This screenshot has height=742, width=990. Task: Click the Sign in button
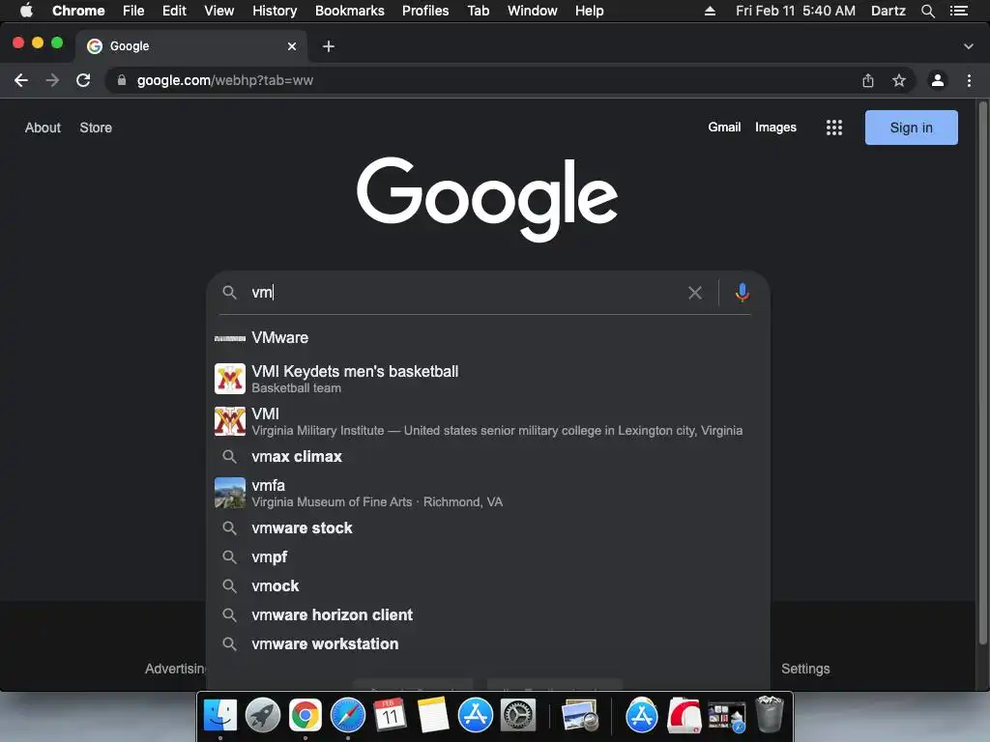[911, 128]
